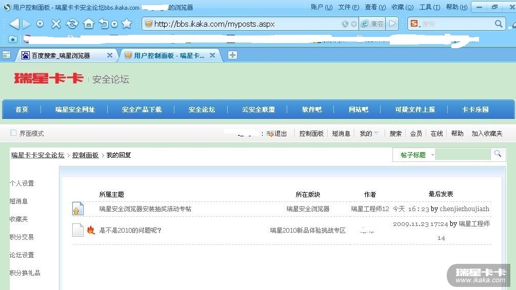Open history dropdown next to forward arrow
The width and height of the screenshot is (516, 290).
coord(40,24)
